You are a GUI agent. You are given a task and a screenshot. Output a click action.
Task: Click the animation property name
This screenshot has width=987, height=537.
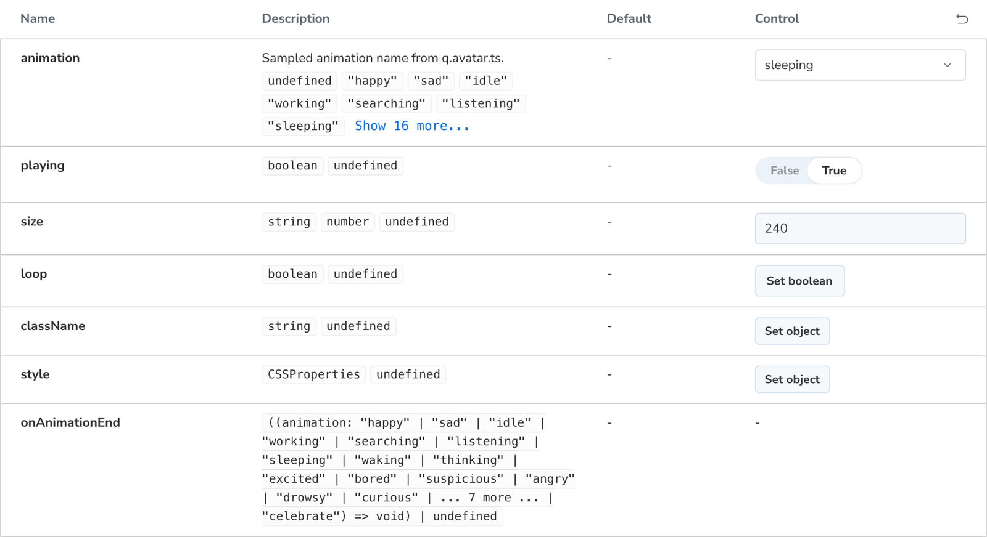(50, 58)
